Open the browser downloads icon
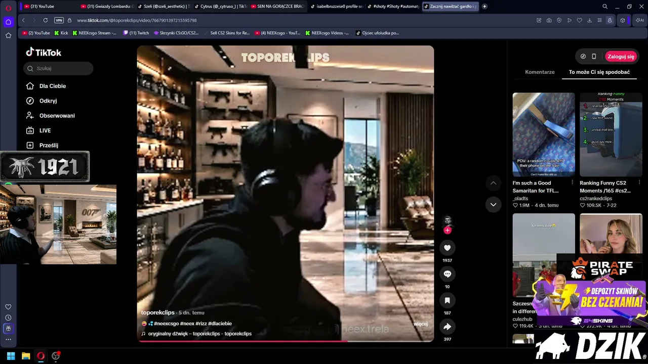The image size is (648, 364). pyautogui.click(x=589, y=20)
